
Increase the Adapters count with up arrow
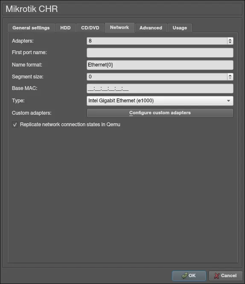[230, 39]
